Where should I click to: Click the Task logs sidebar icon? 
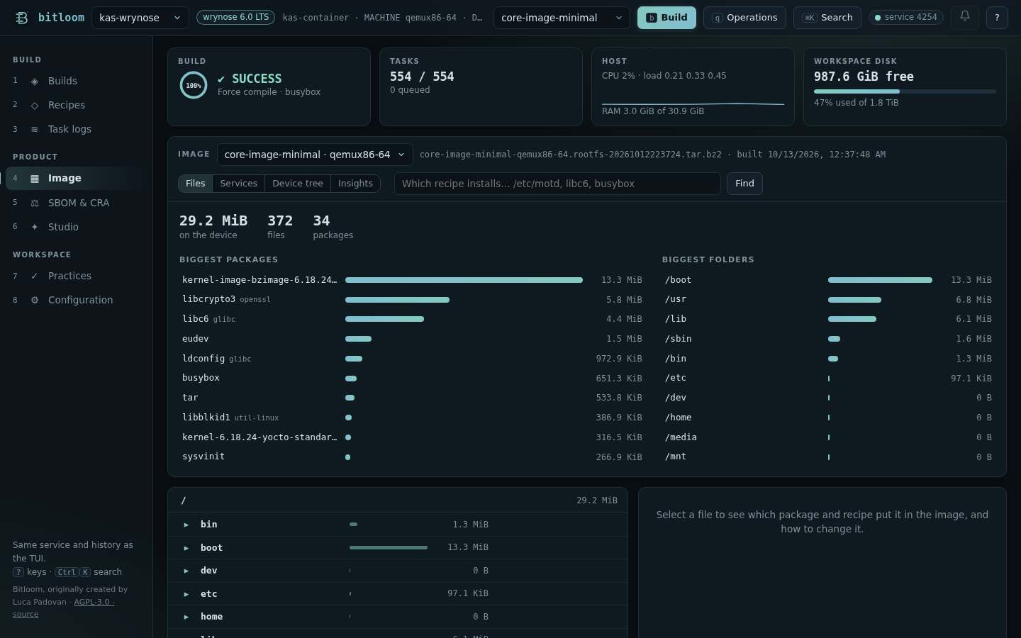(x=35, y=130)
